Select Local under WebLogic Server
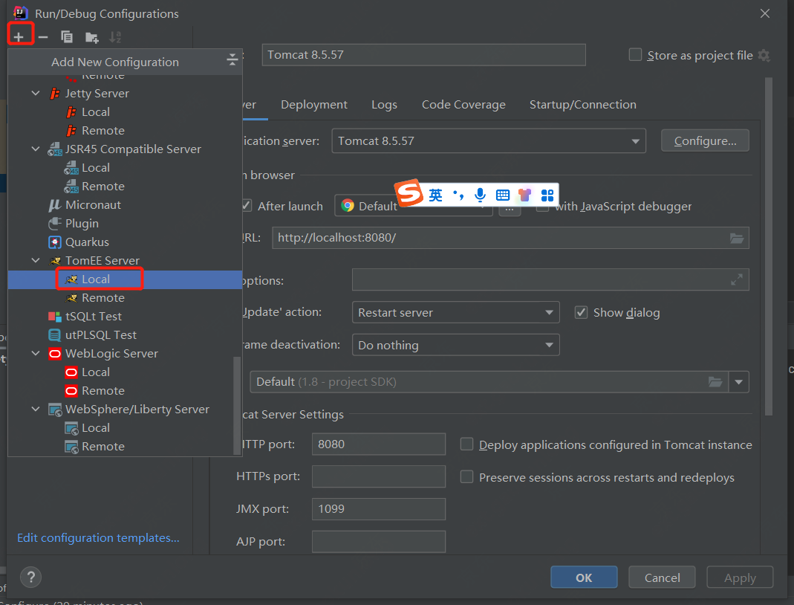This screenshot has width=794, height=605. 95,372
